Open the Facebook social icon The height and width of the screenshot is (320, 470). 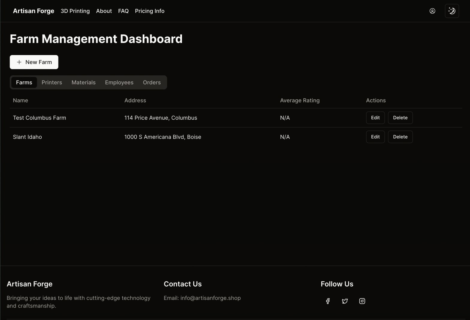click(x=328, y=301)
